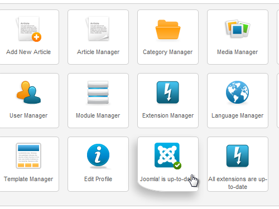This screenshot has width=279, height=209.
Task: Click the Joomla logo update icon
Action: click(x=168, y=155)
